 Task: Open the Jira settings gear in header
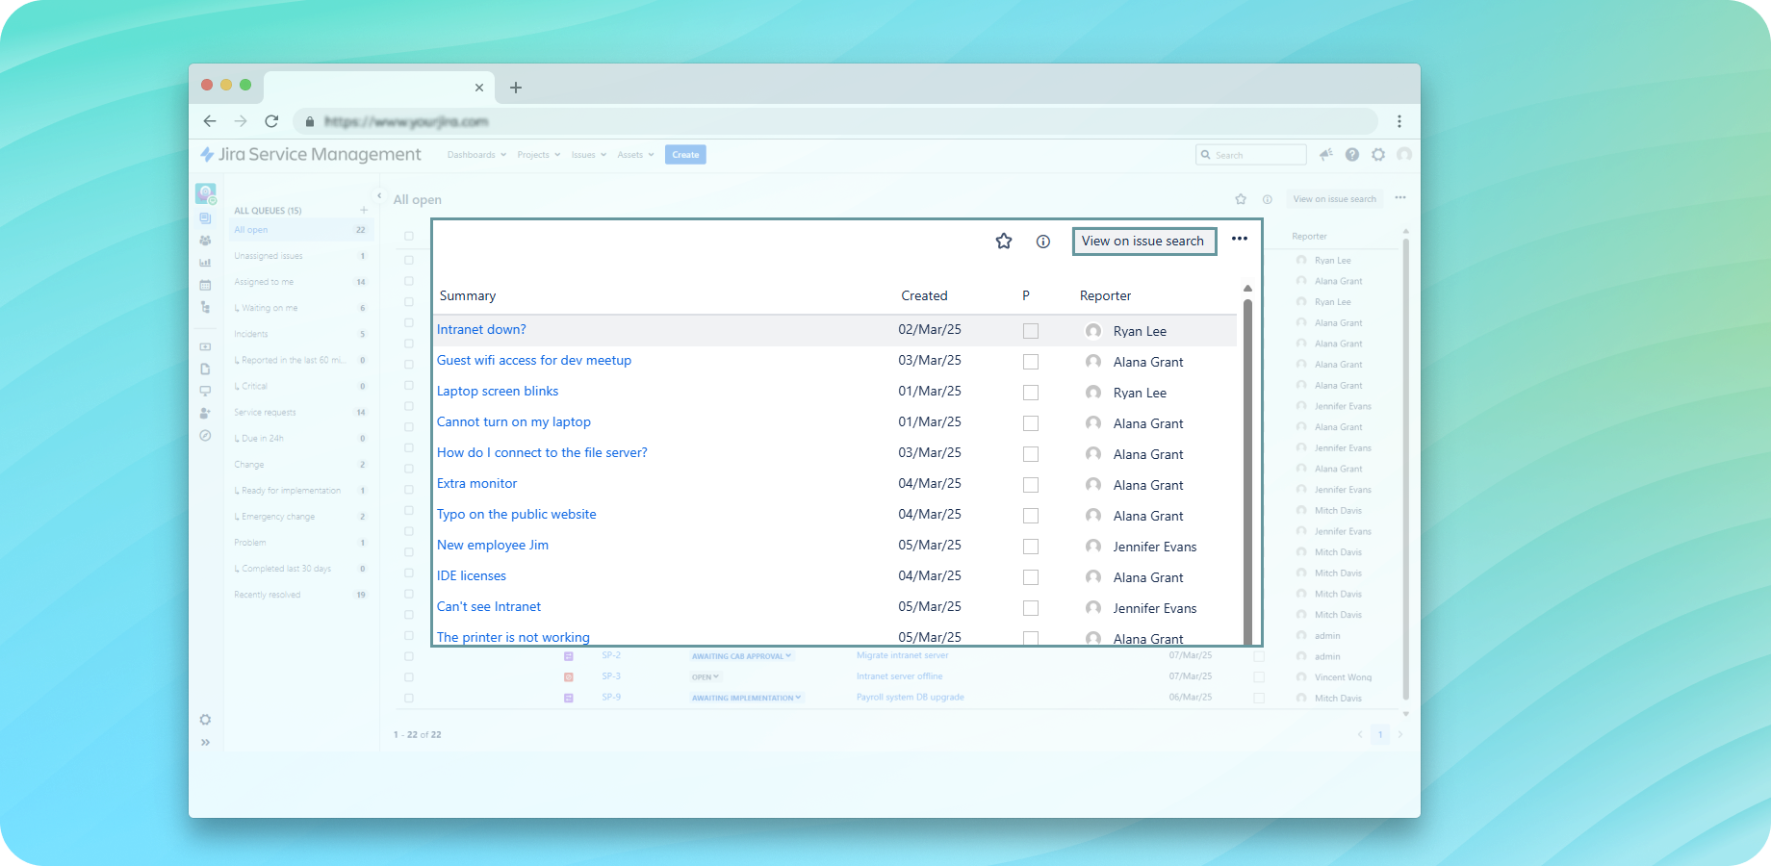[x=1378, y=154]
